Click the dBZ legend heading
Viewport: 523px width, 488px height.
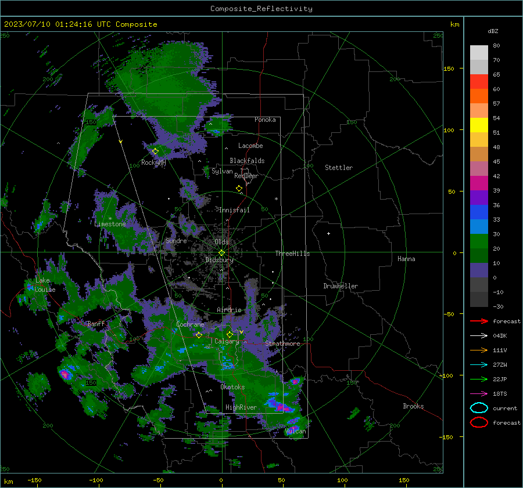[493, 31]
